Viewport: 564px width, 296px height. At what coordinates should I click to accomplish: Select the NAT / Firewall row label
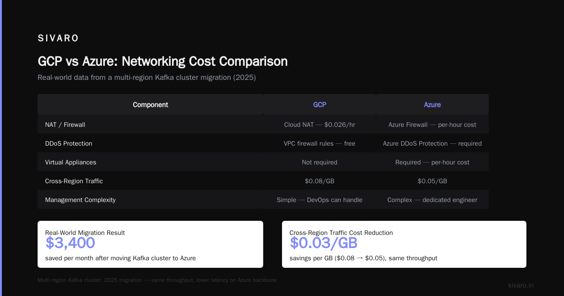click(65, 125)
